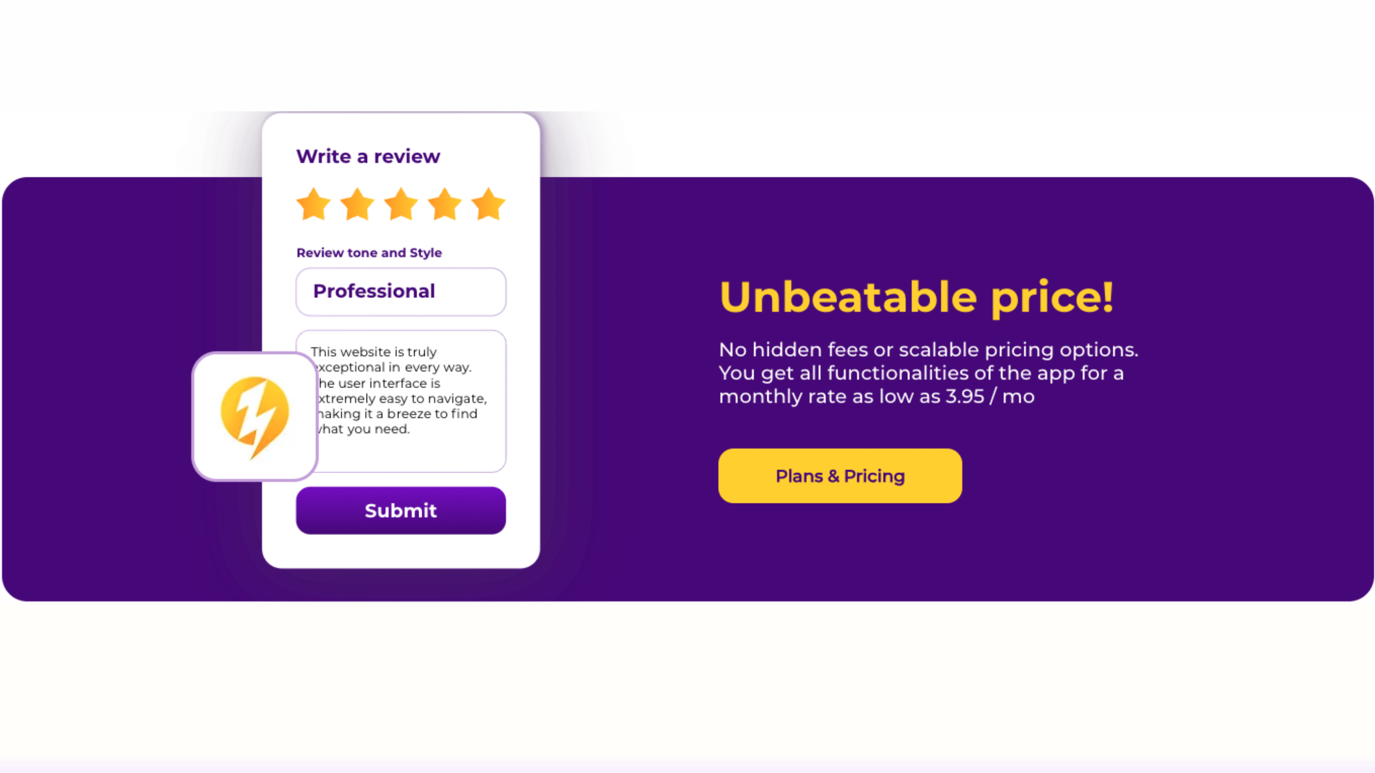Open Plans & Pricing
Viewport: 1375px width, 773px height.
click(x=840, y=476)
